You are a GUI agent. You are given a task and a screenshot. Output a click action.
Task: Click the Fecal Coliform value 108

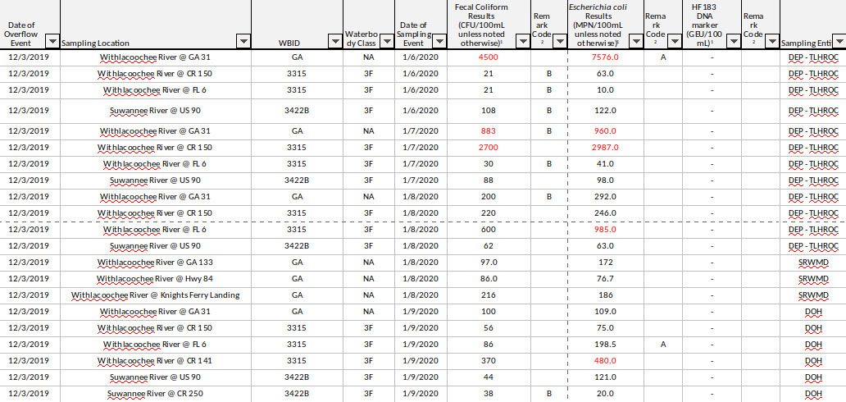pyautogui.click(x=489, y=110)
